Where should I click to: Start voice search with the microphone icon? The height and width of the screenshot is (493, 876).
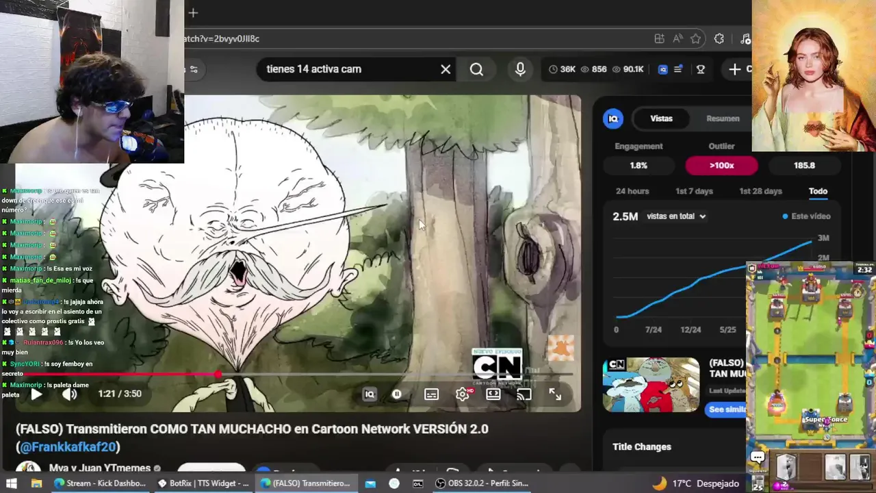click(520, 69)
